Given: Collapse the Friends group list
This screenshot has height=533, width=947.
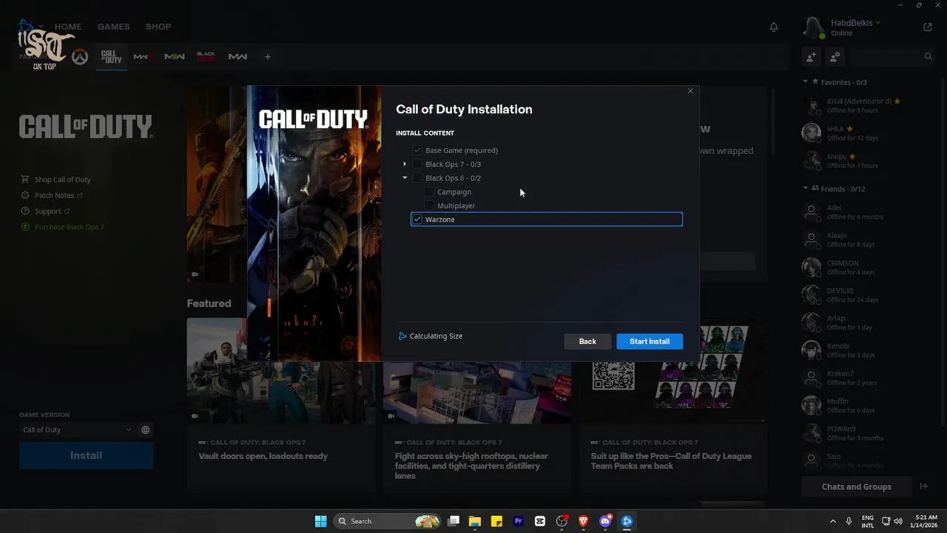Looking at the screenshot, I should [806, 188].
